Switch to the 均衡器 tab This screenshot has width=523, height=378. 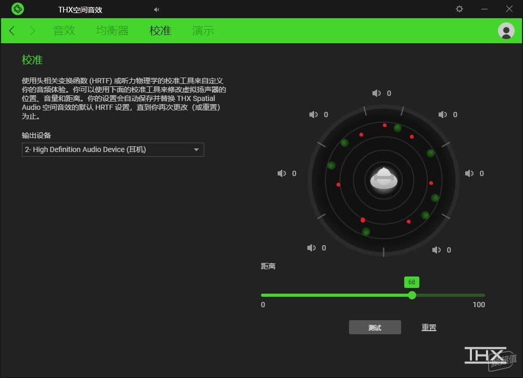coord(113,31)
